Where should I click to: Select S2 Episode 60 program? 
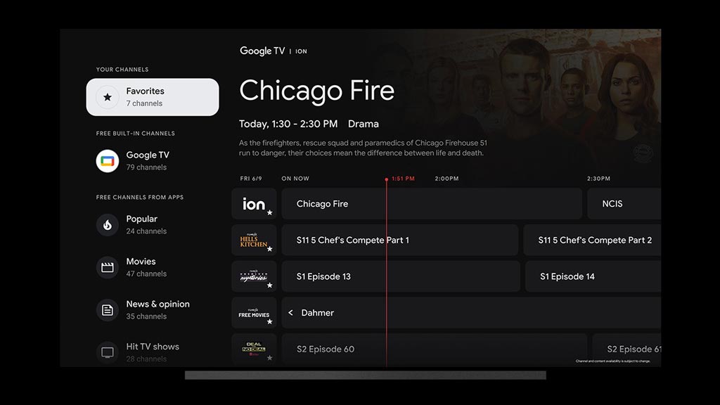pos(435,349)
